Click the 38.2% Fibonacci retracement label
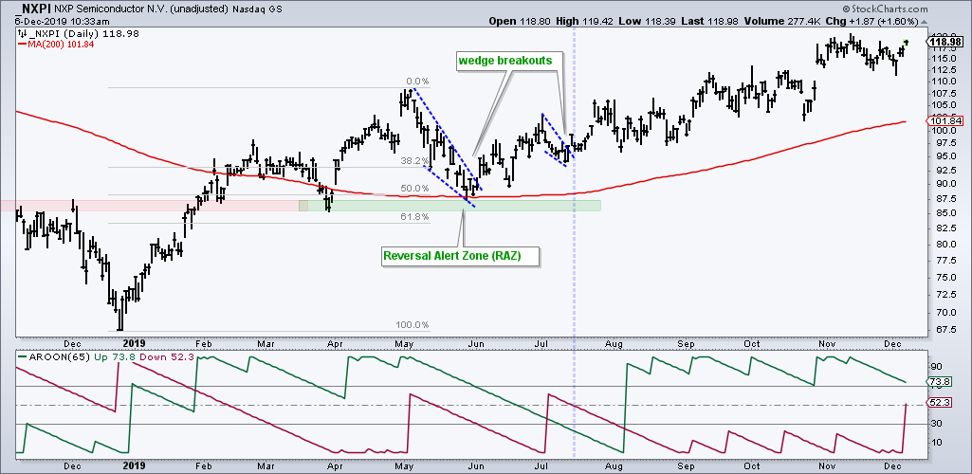 click(x=413, y=159)
